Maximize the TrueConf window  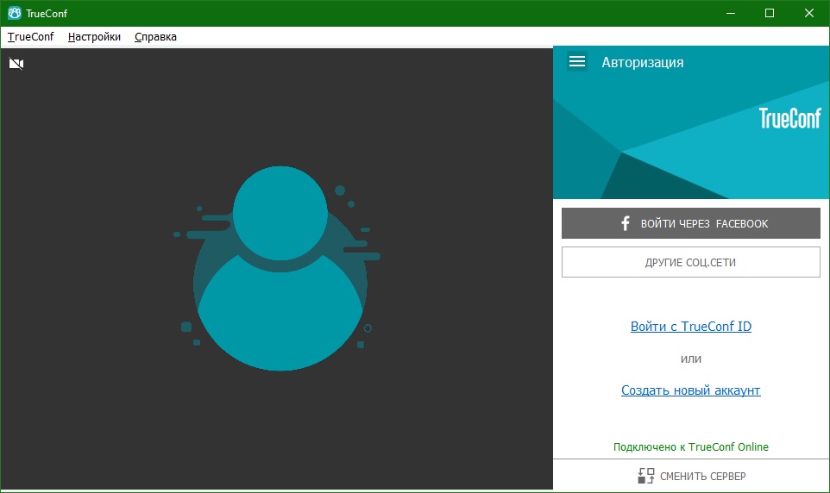(x=770, y=13)
